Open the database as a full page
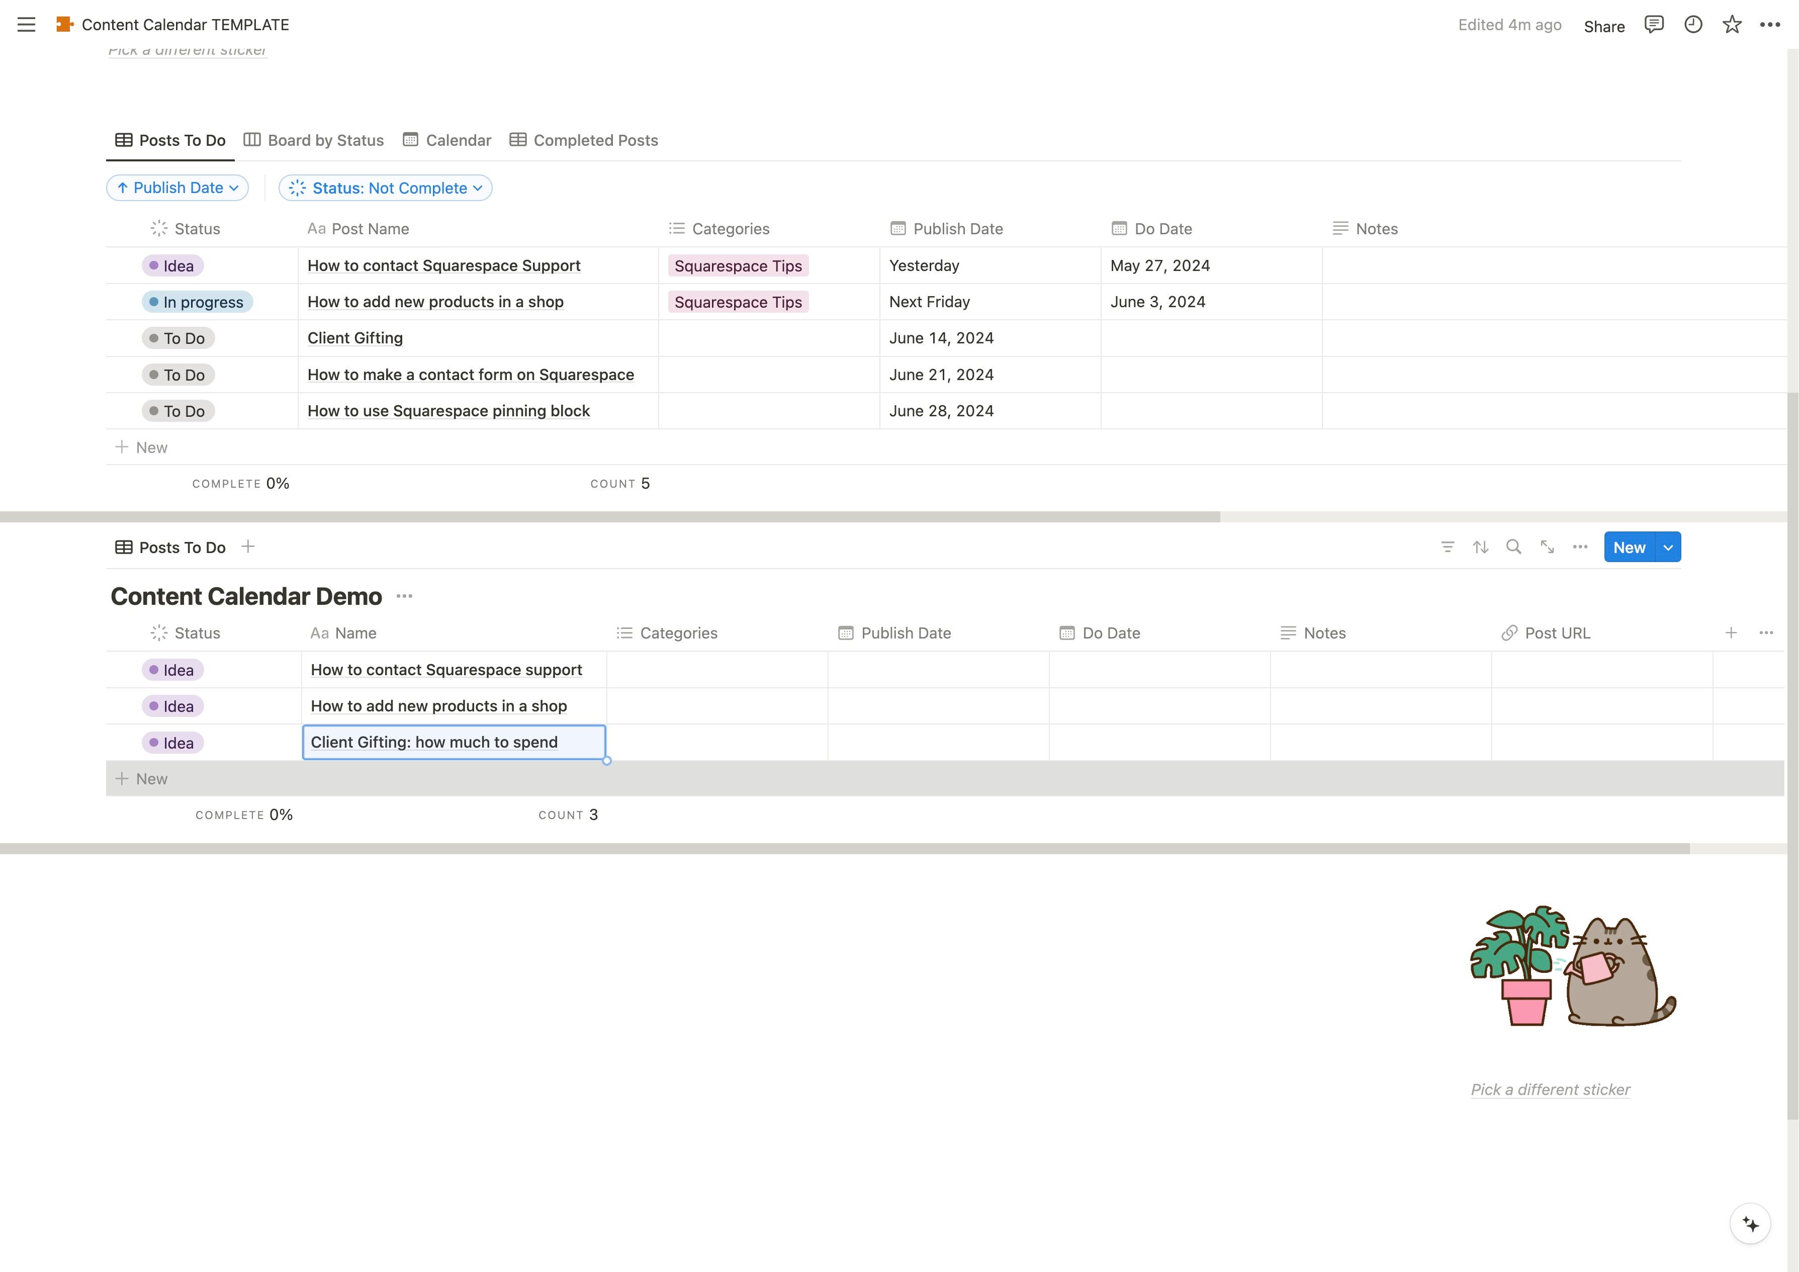 [1547, 547]
